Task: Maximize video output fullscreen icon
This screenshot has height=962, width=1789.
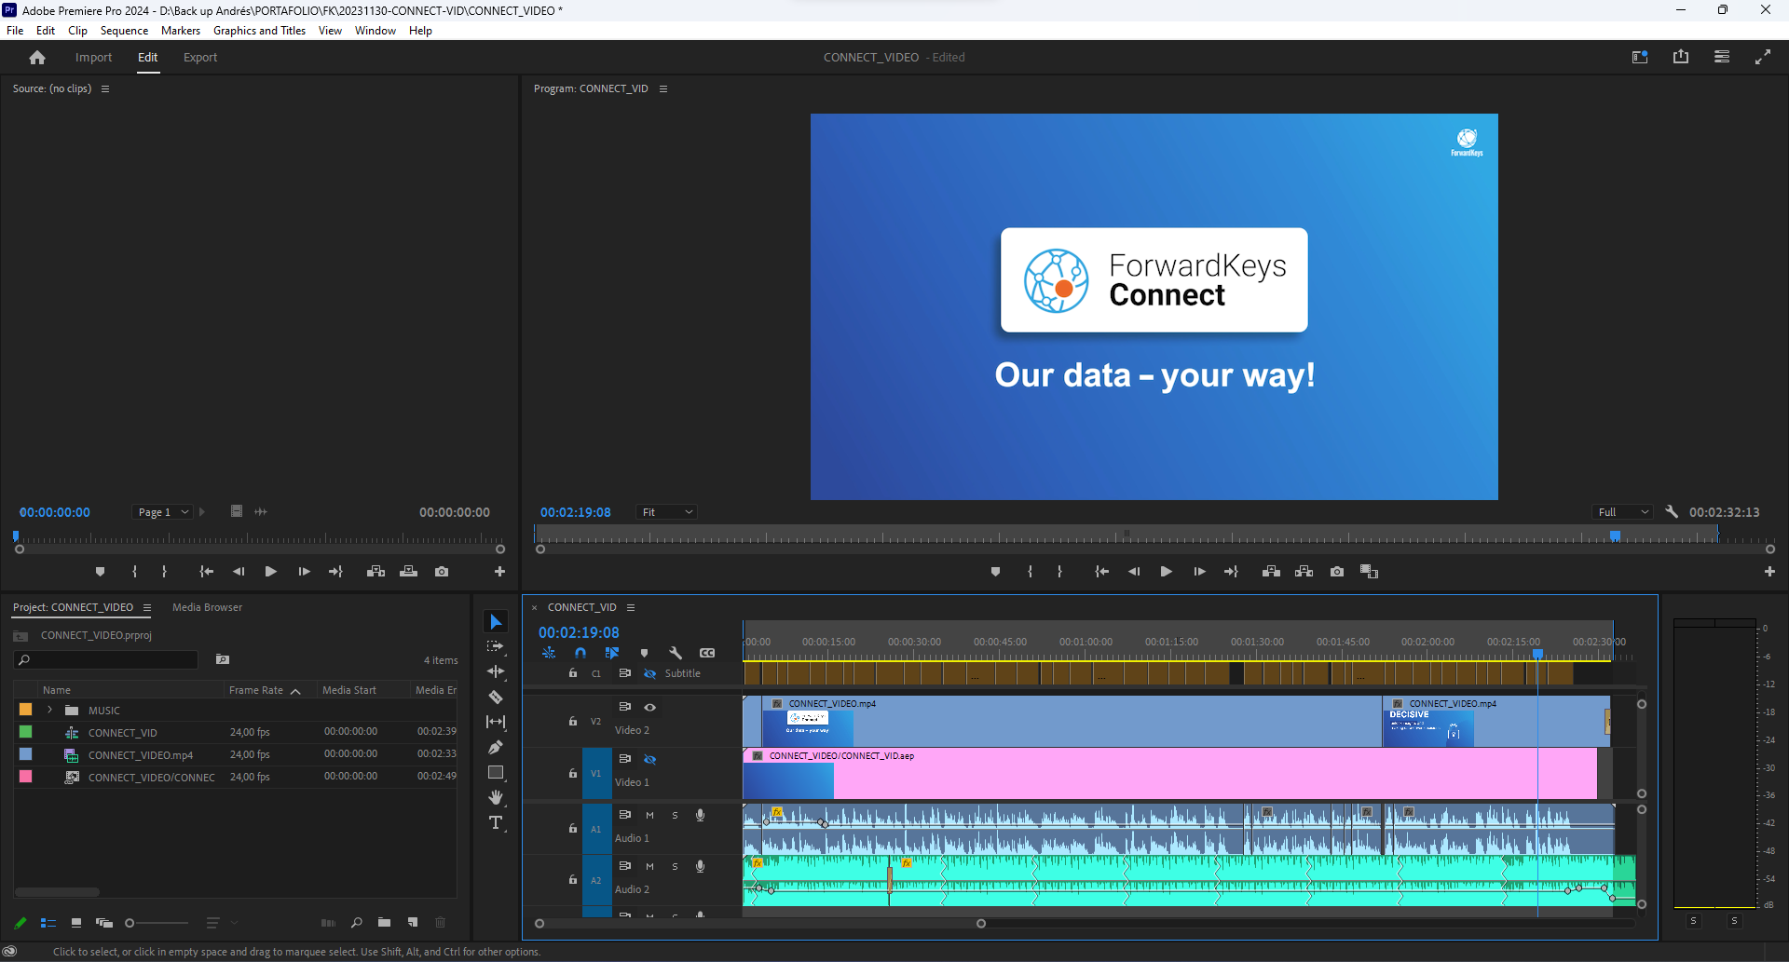Action: 1763,57
